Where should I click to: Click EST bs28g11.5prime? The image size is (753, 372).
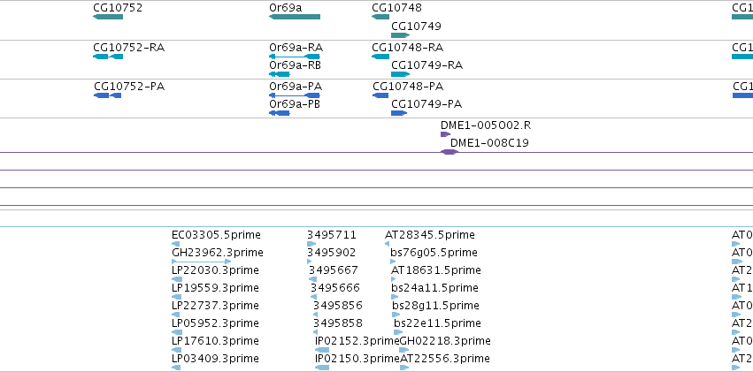coord(396,315)
